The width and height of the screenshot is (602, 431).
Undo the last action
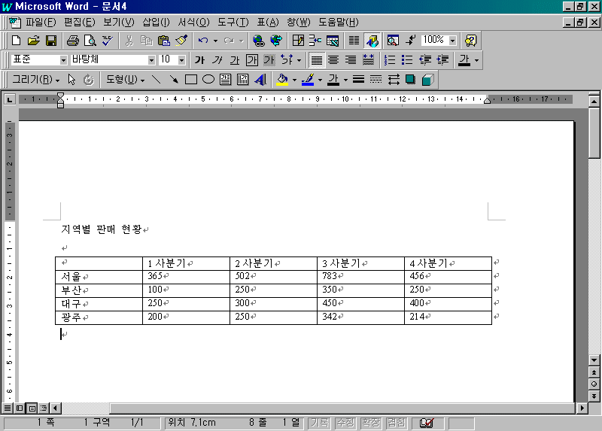pos(203,41)
